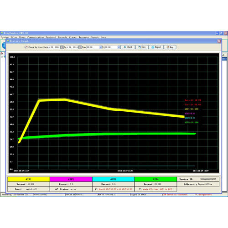Screen dimensions: 228x228
Task: Click the AC Status cell
Action: (x=71, y=189)
